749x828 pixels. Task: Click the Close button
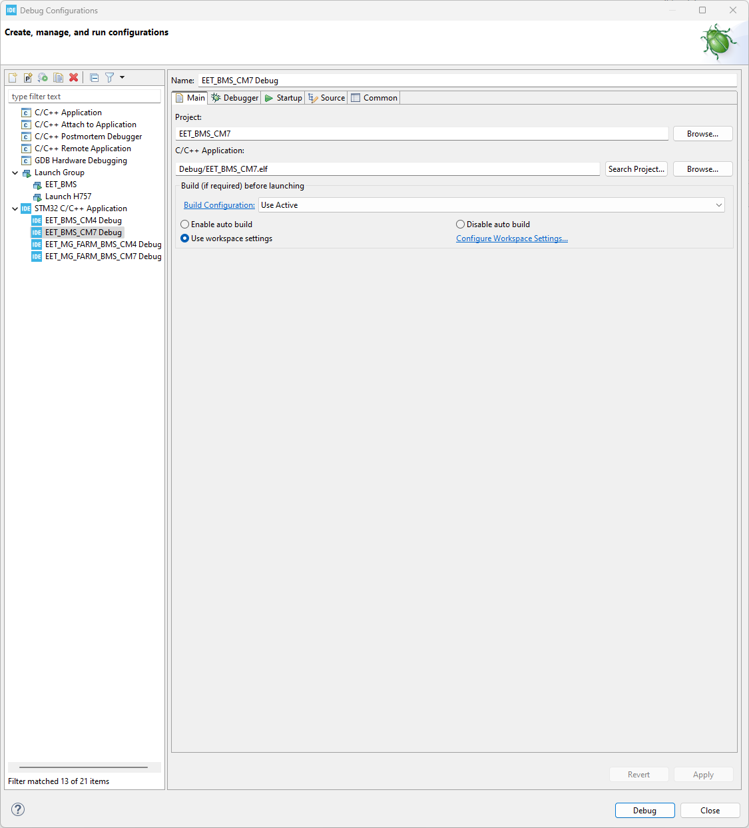point(710,811)
